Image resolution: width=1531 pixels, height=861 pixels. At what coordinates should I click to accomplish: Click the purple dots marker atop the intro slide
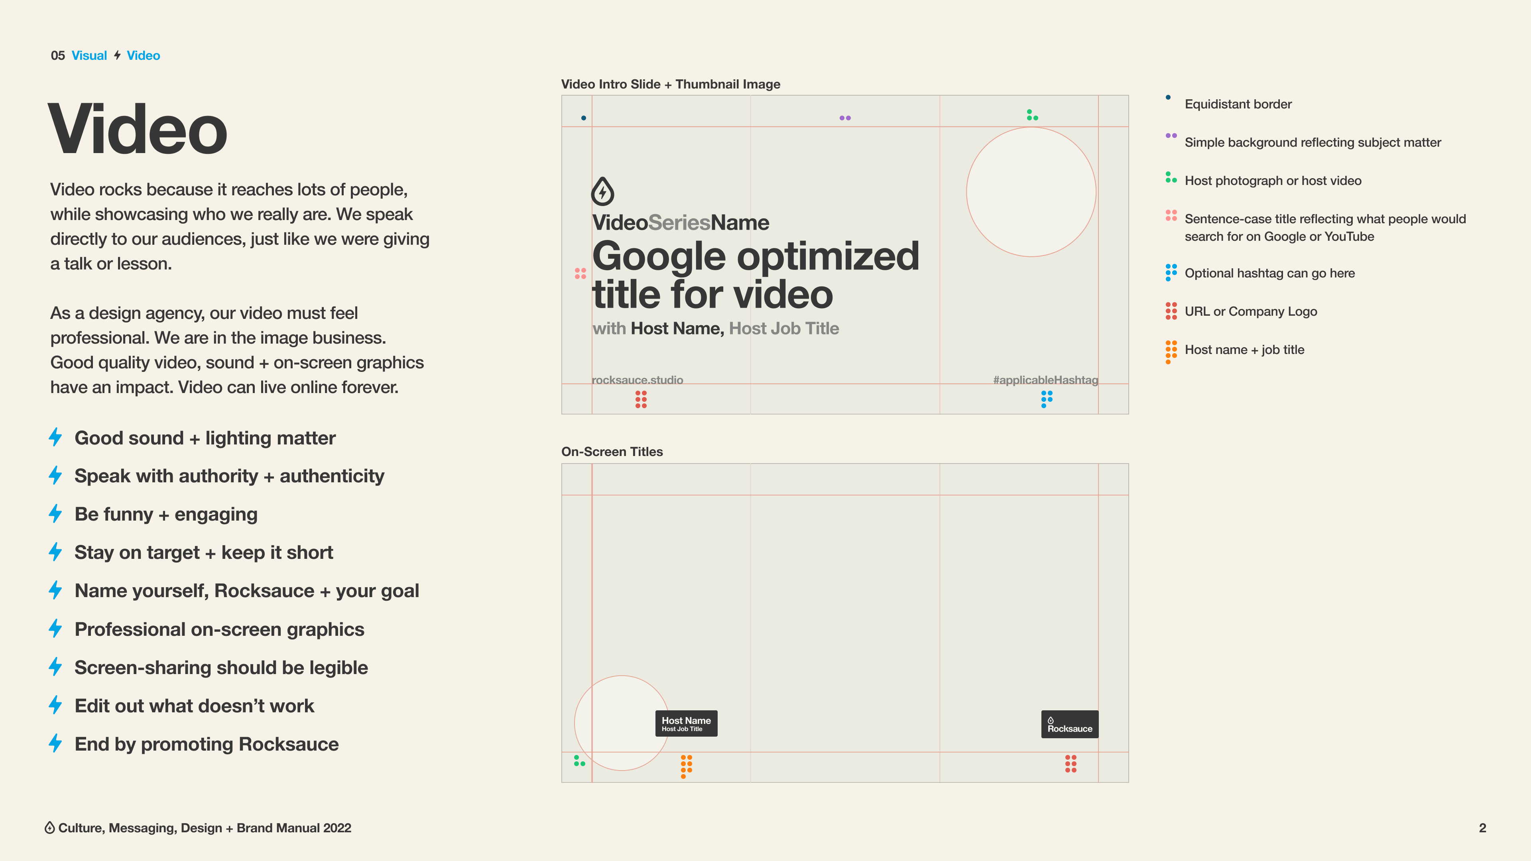coord(845,118)
